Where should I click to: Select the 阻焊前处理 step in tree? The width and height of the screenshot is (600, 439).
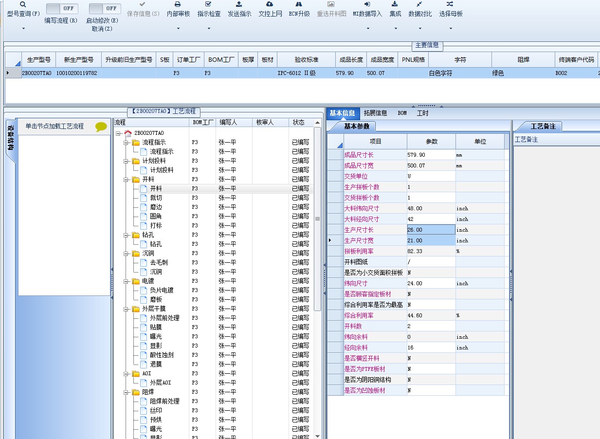click(164, 402)
